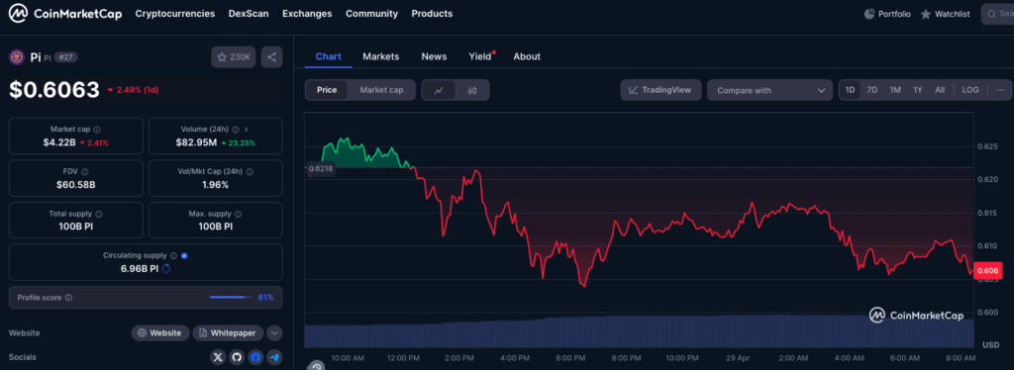The image size is (1014, 370).
Task: Add Pi to watchlist via the star 230K button
Action: (x=234, y=57)
